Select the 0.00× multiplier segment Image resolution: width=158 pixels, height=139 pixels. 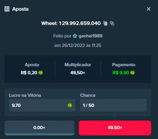[x=39, y=128]
